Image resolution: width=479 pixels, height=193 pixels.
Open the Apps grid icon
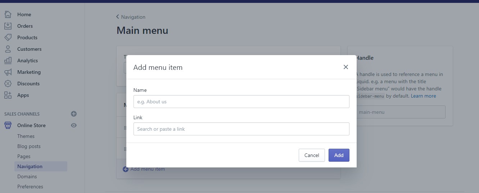(x=8, y=95)
